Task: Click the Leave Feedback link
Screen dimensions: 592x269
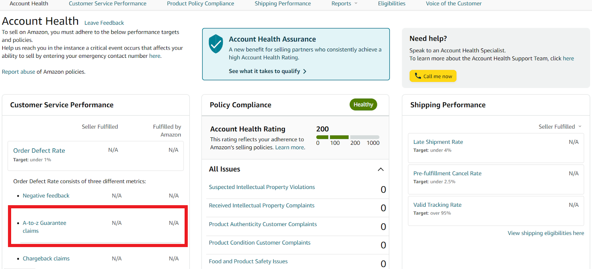Action: pyautogui.click(x=104, y=23)
